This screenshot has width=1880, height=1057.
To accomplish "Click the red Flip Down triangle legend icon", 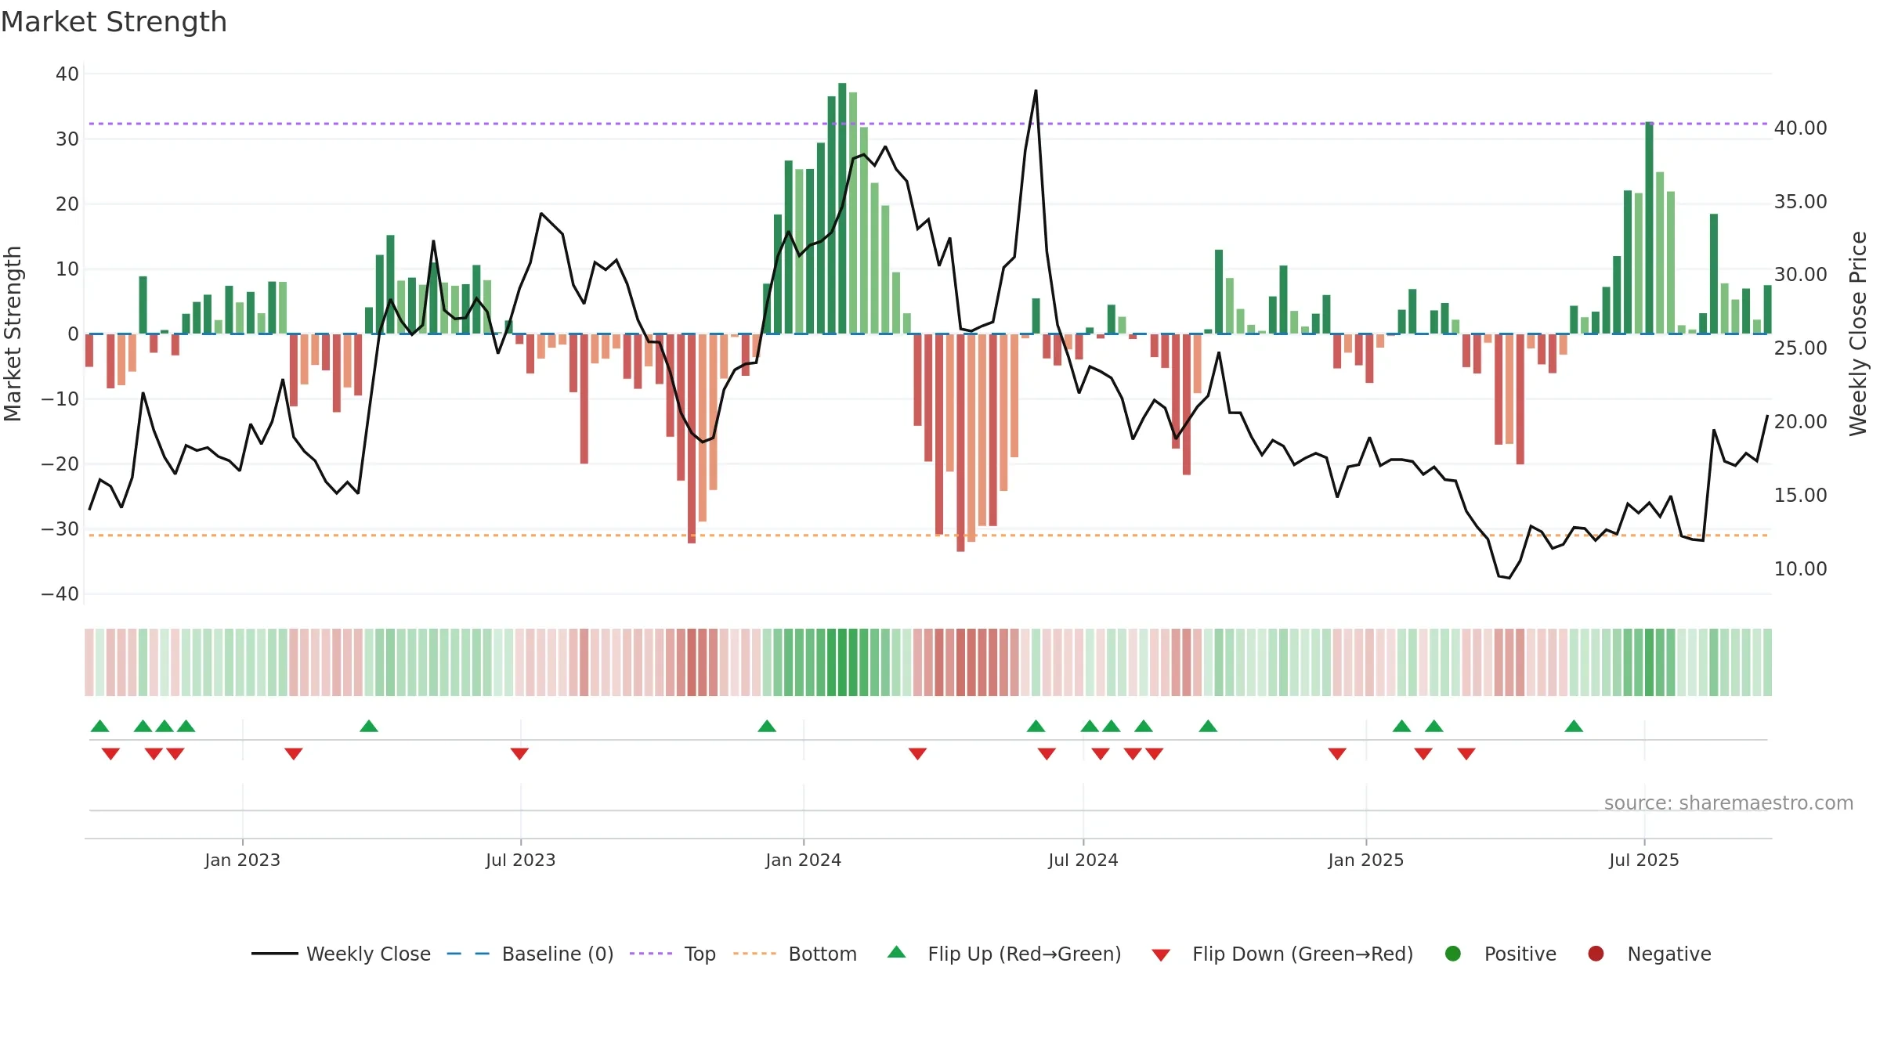I will pyautogui.click(x=1161, y=955).
